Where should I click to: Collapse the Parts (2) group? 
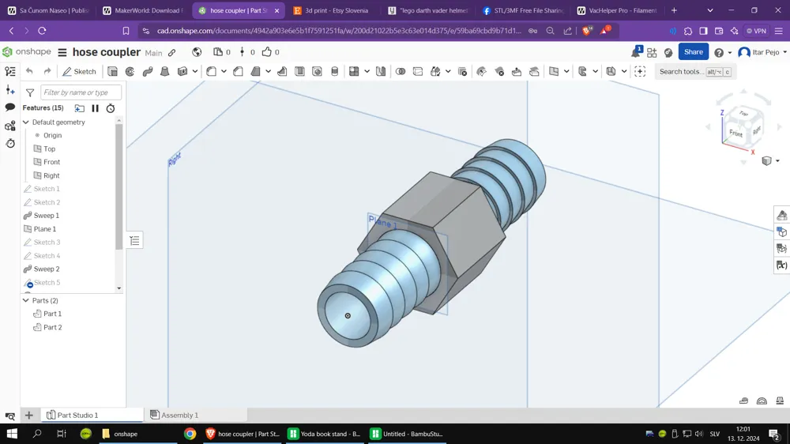pos(26,300)
